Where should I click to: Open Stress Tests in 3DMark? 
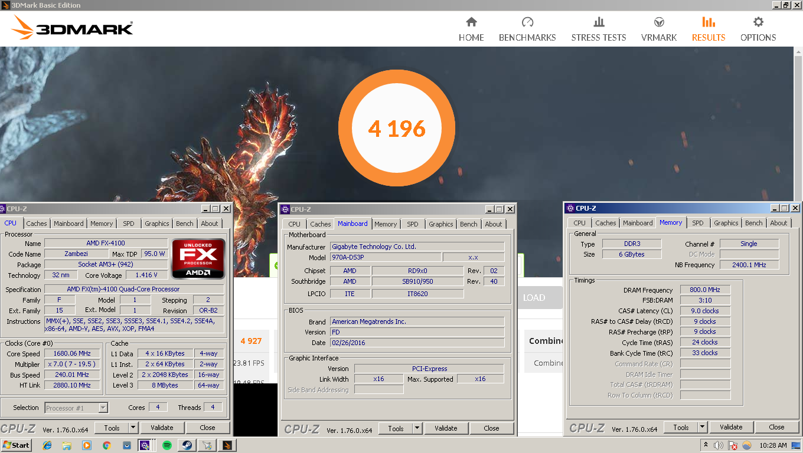(599, 29)
